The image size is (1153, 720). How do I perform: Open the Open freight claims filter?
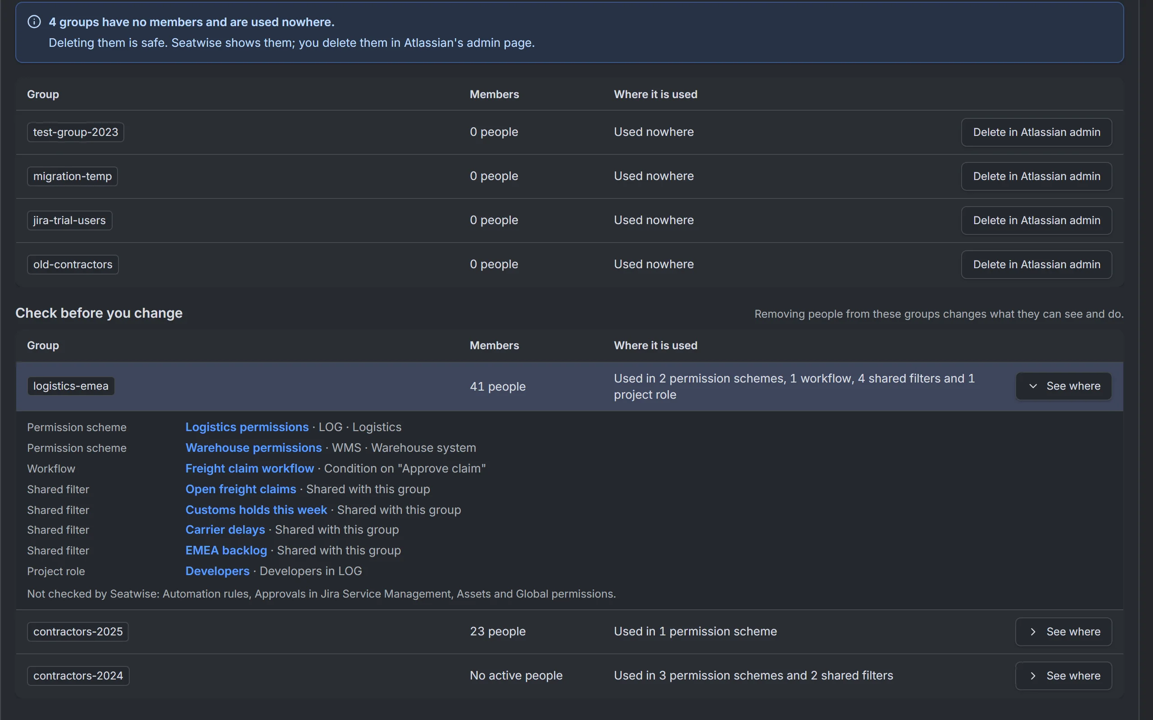tap(241, 489)
